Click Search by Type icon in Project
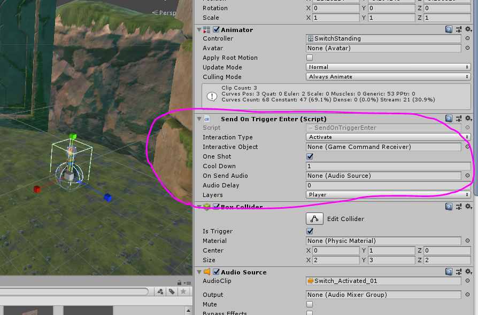This screenshot has height=315, width=478. tap(160, 292)
